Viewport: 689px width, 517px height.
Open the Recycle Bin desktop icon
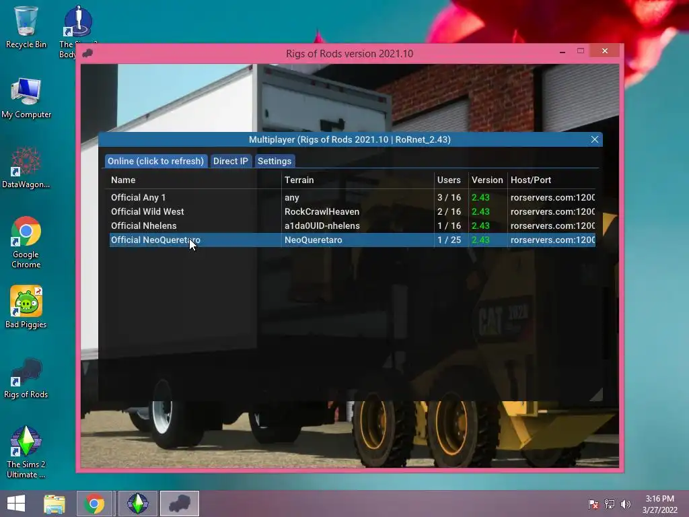coord(26,27)
